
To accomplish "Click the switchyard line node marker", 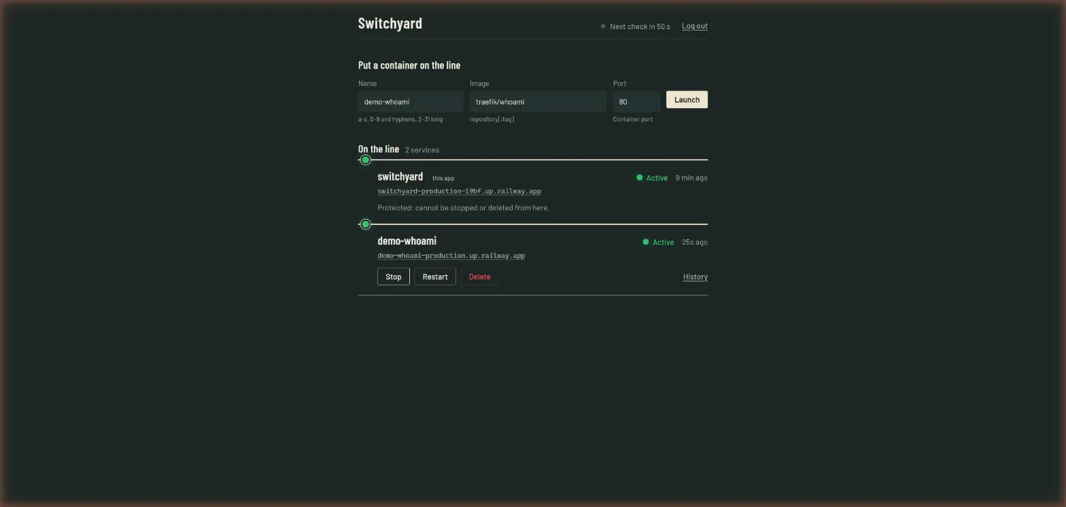I will (x=366, y=160).
